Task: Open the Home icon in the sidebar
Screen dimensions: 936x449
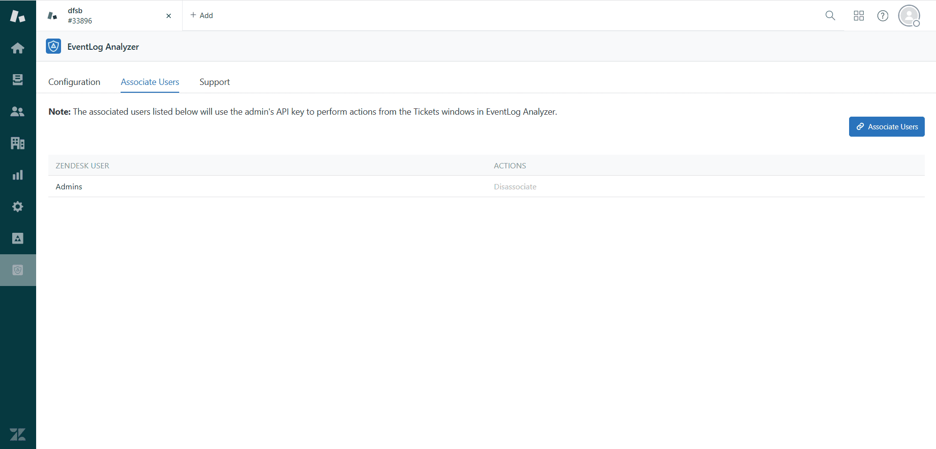Action: [x=18, y=48]
